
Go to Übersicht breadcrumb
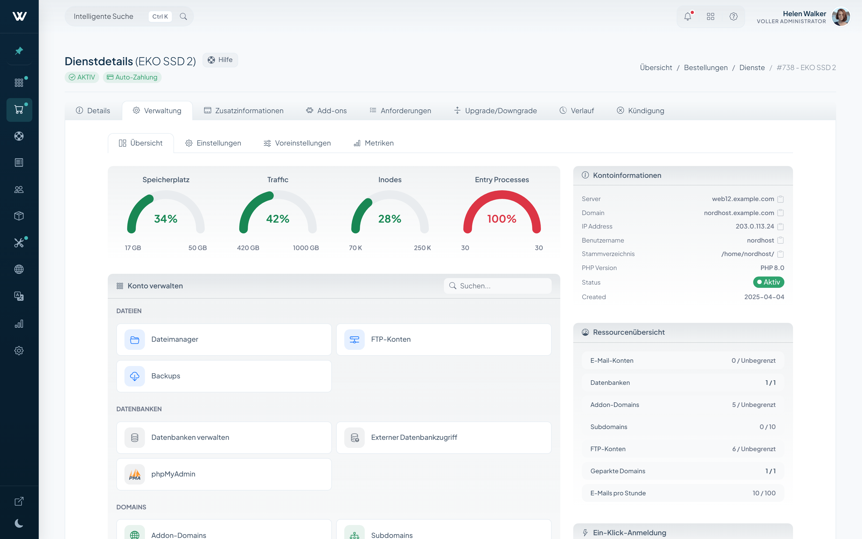point(656,67)
